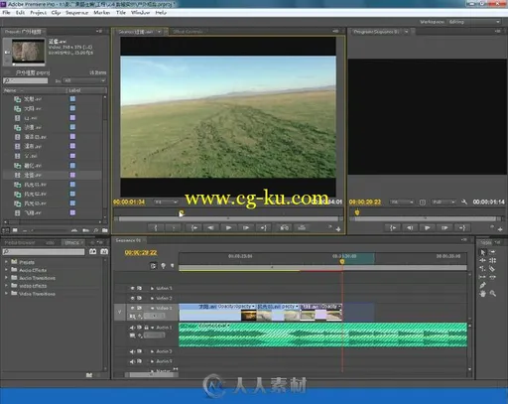Collapse the Audio 1 track

pos(152,328)
